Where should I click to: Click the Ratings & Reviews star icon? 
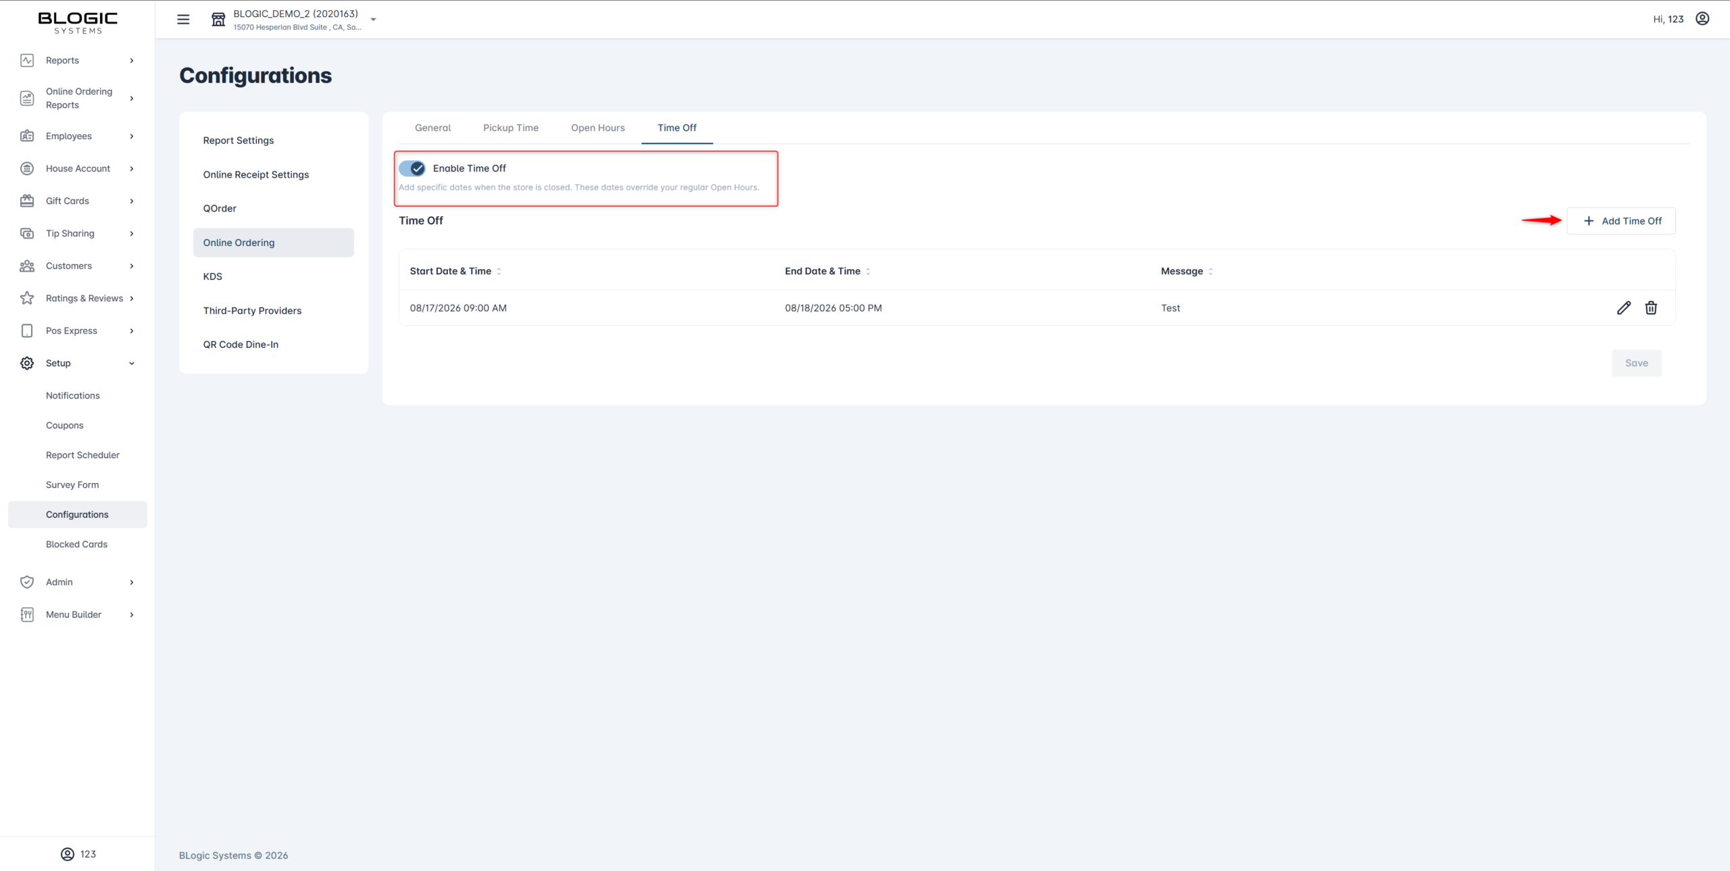point(27,298)
